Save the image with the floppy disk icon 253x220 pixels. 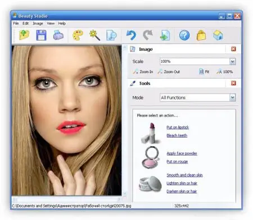[41, 35]
